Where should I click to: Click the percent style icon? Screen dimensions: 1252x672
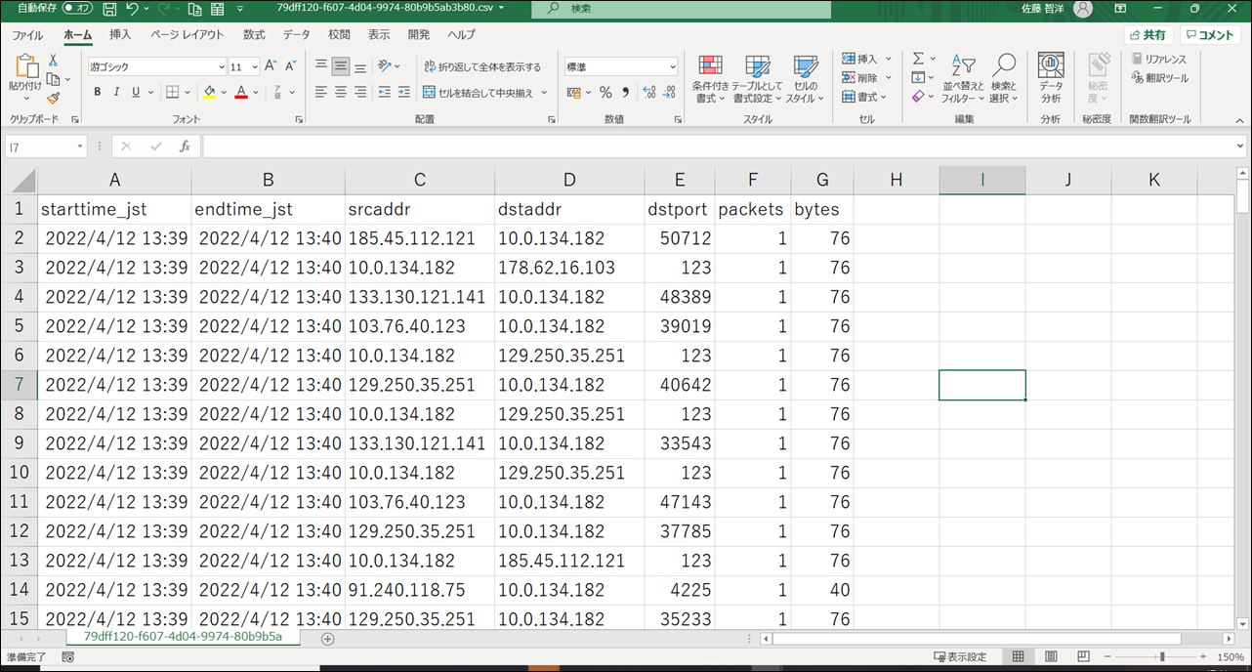point(605,93)
